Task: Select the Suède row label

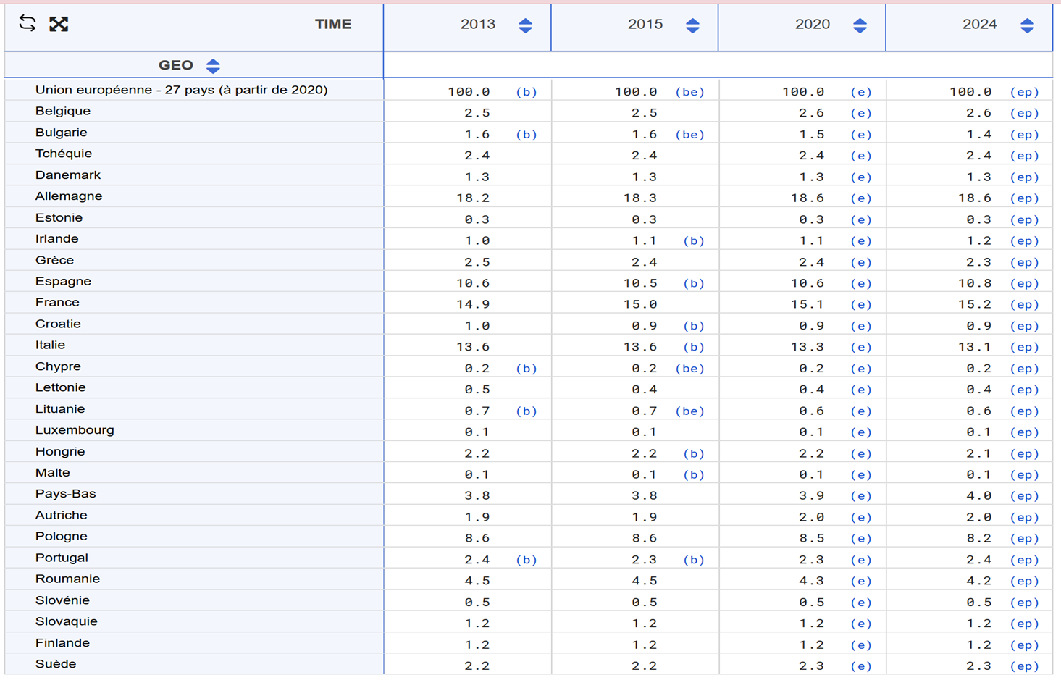Action: click(56, 664)
